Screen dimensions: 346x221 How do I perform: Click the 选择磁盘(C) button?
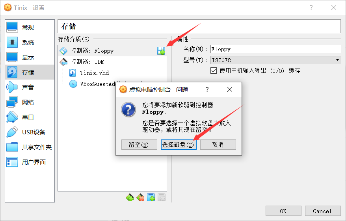click(x=179, y=145)
